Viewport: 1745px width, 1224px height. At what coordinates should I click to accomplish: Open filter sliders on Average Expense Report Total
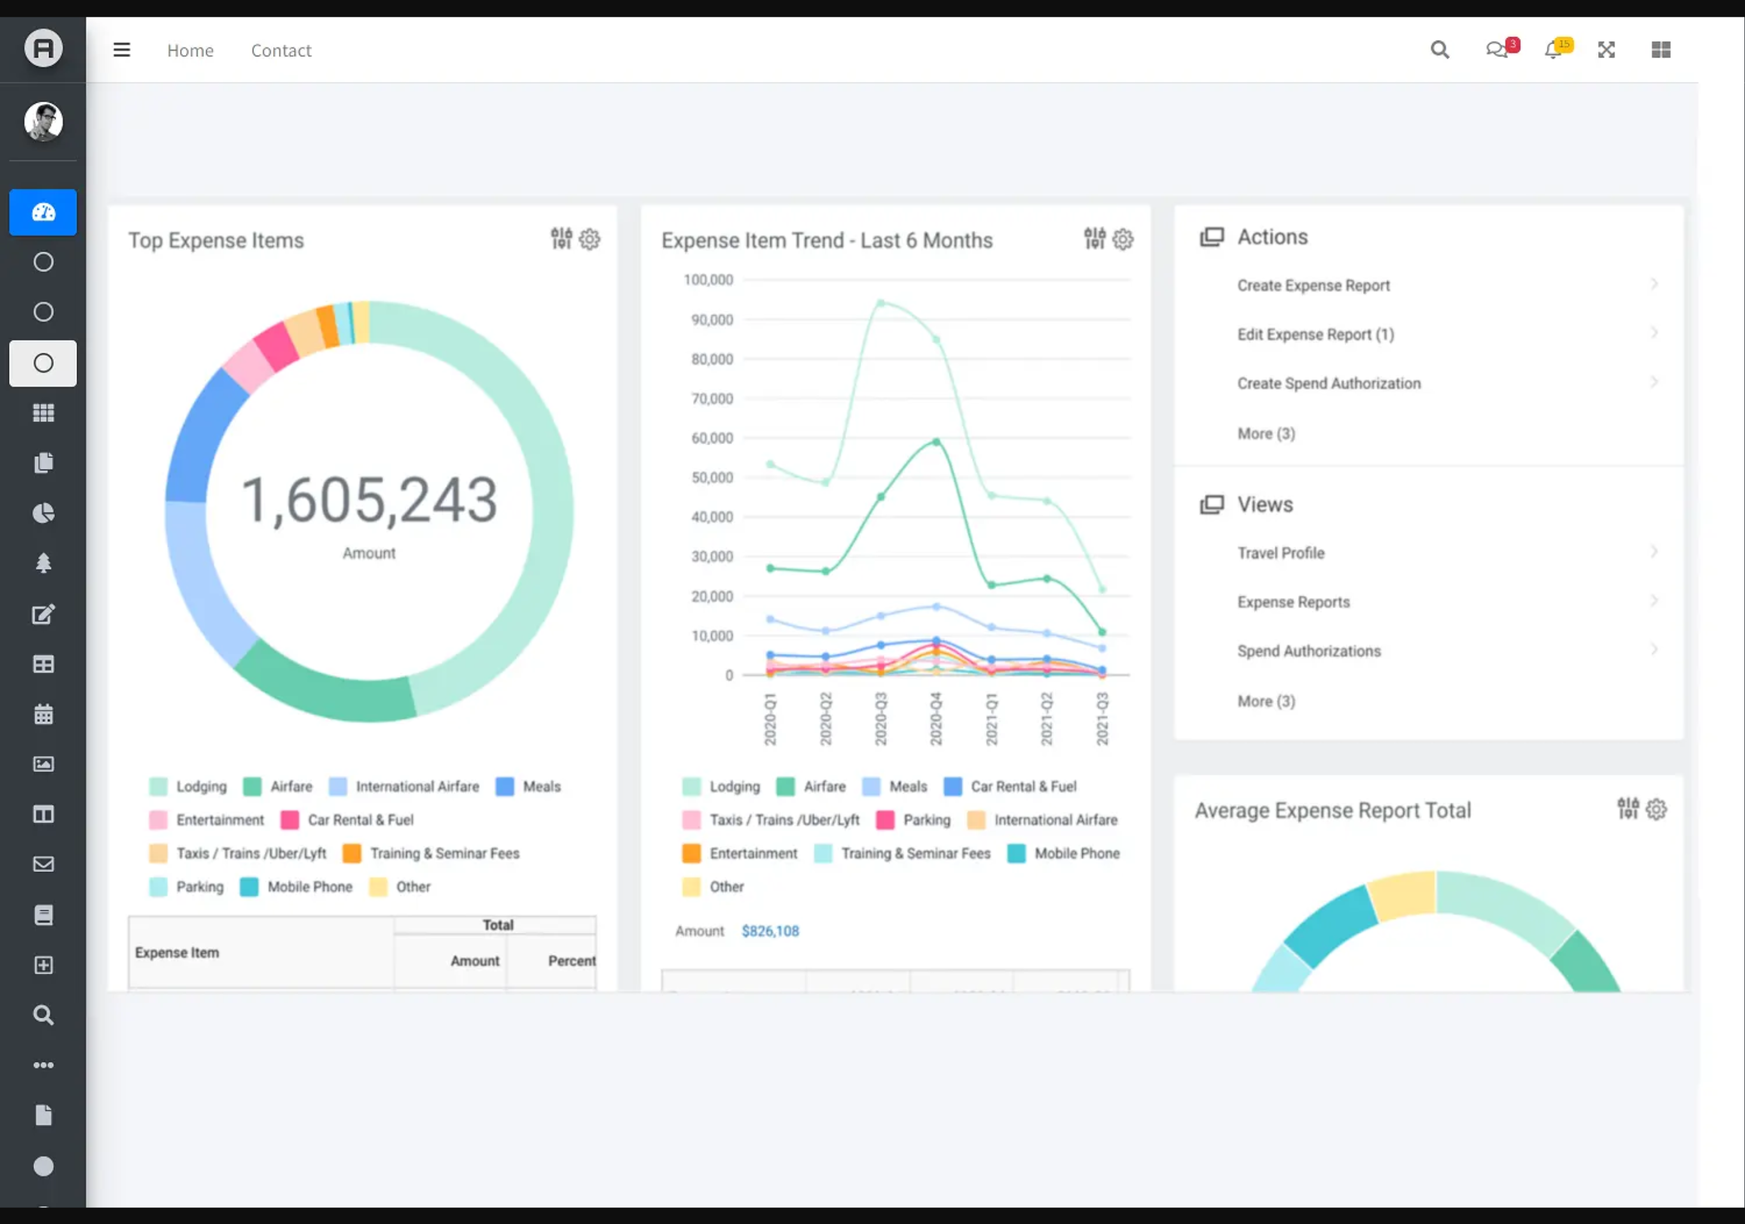pos(1628,809)
